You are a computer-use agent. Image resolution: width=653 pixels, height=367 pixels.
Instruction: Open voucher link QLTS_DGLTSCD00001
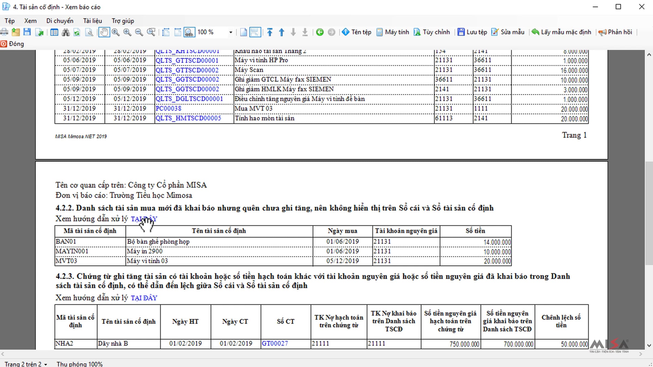pyautogui.click(x=189, y=99)
